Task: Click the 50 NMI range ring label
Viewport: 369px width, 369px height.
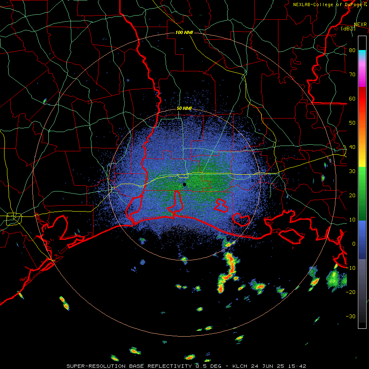Action: click(184, 109)
